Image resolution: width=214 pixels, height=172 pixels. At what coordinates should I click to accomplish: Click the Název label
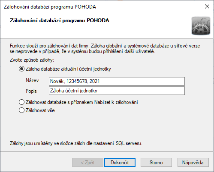coord(32,80)
